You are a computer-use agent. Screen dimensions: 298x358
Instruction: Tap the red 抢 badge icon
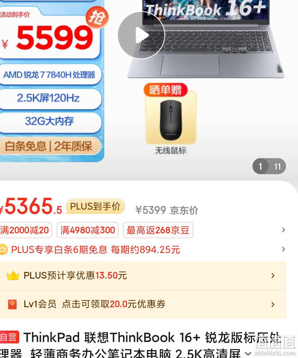(x=97, y=18)
